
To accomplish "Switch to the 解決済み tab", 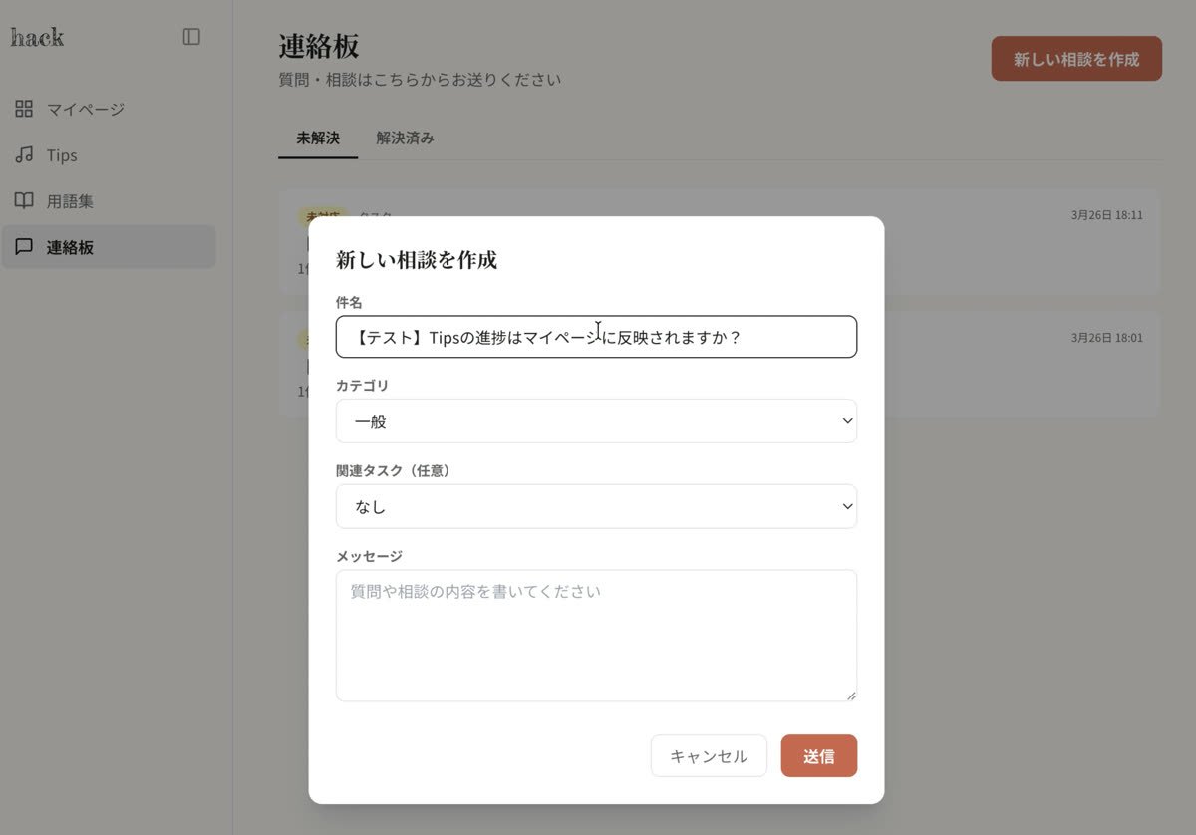I will coord(405,139).
